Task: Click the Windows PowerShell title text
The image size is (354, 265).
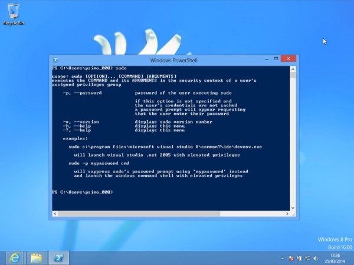Action: (x=174, y=61)
